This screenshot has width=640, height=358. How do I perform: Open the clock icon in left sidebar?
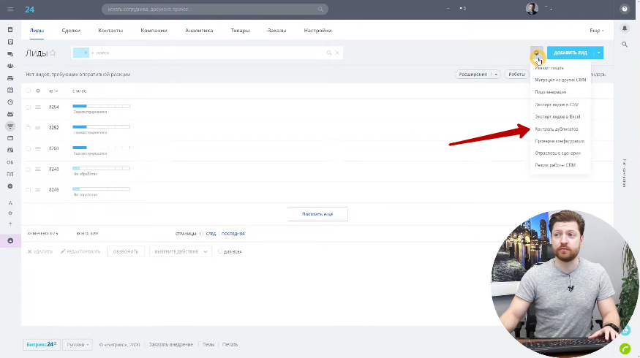[10, 102]
